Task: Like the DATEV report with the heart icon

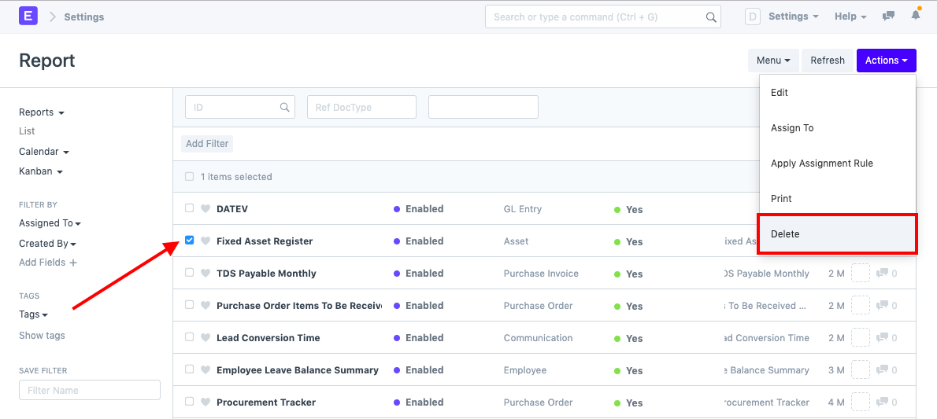Action: [206, 209]
